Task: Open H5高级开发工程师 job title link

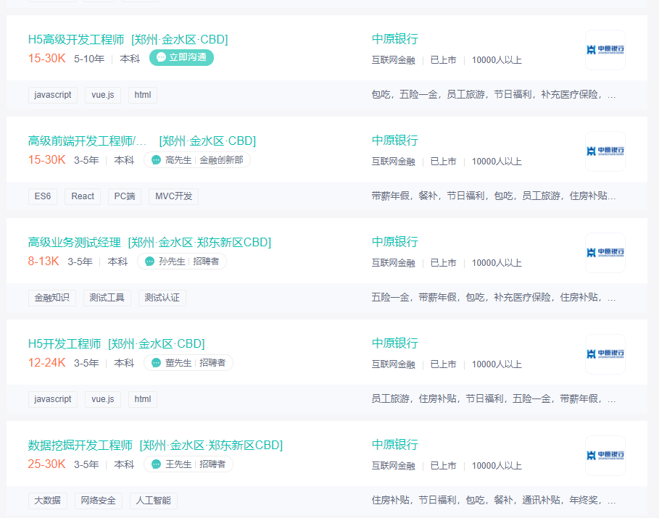Action: (x=78, y=39)
